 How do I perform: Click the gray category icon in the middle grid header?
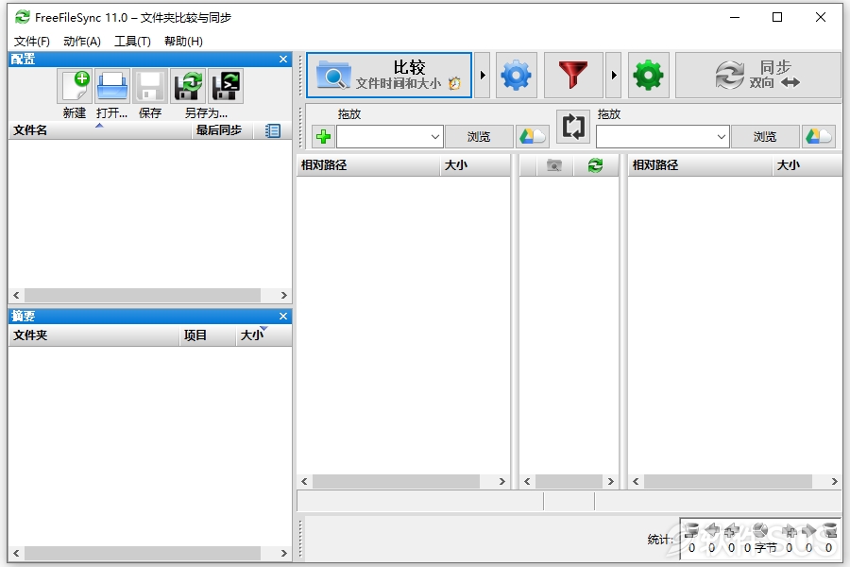click(554, 165)
